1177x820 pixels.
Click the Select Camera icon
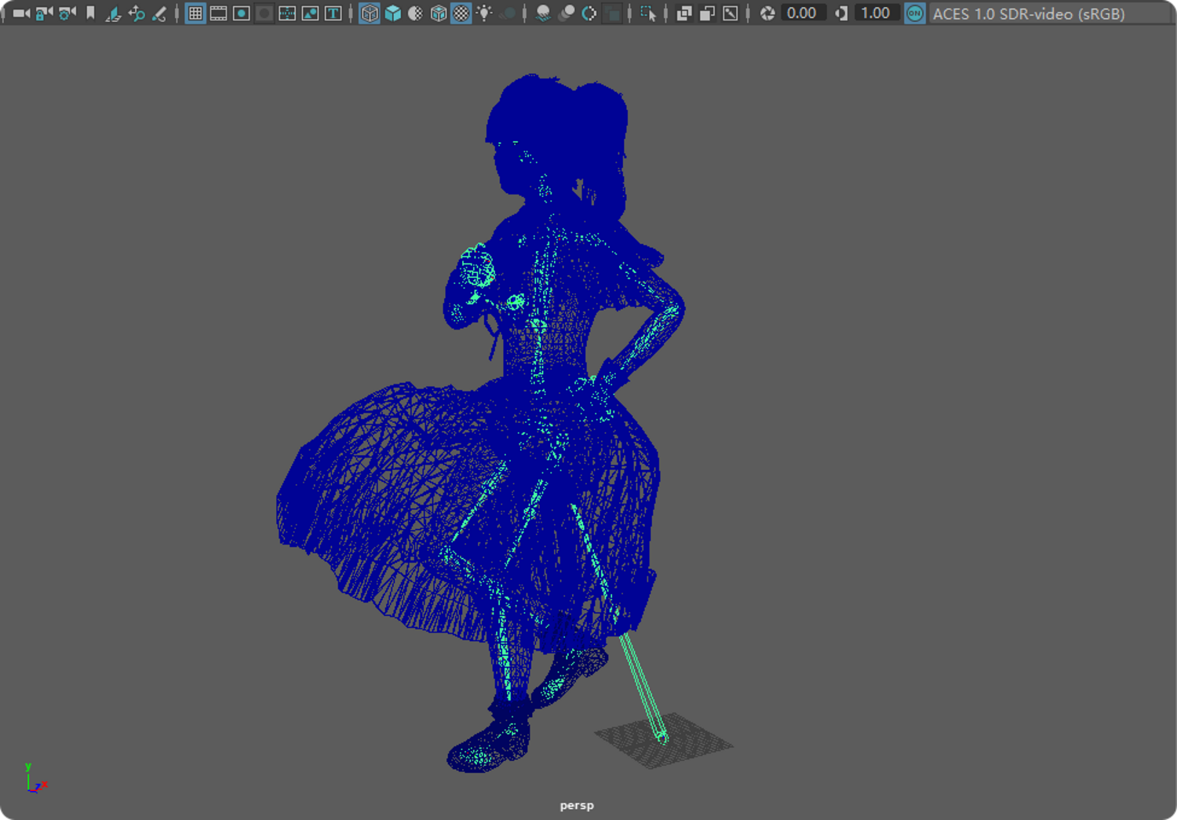21,13
